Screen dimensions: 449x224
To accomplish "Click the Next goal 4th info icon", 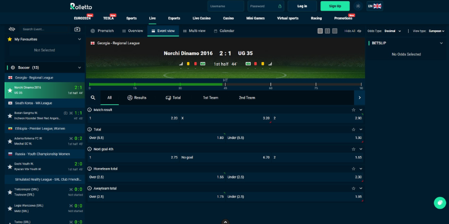I will point(90,149).
